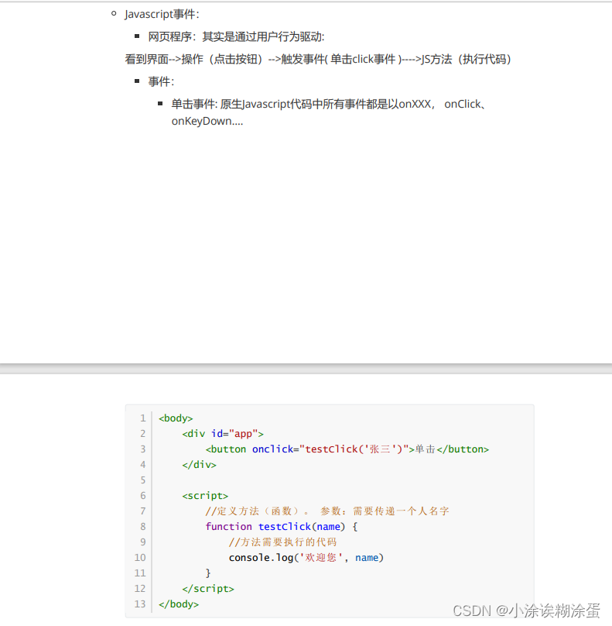Click the line '网页程序：其实是通过用户行为驱动:'
The height and width of the screenshot is (626, 612).
pos(236,36)
